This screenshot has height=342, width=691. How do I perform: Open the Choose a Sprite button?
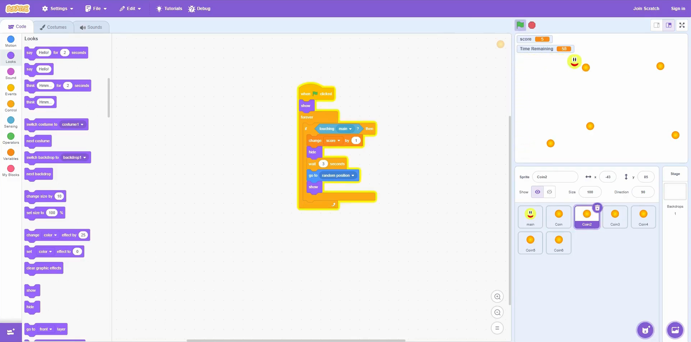(645, 330)
